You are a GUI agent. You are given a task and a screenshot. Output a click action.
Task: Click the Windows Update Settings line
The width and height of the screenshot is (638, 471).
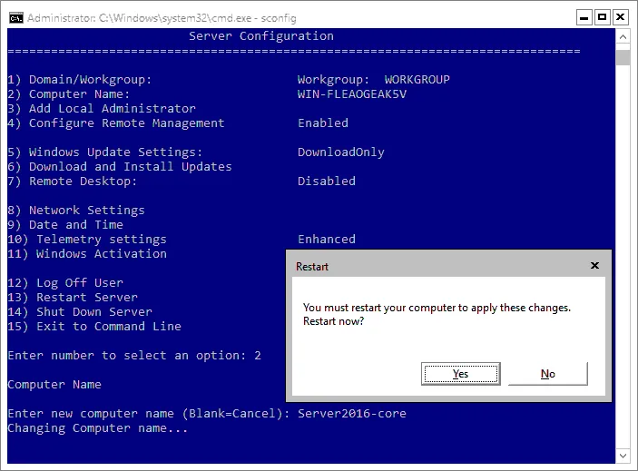click(x=115, y=152)
